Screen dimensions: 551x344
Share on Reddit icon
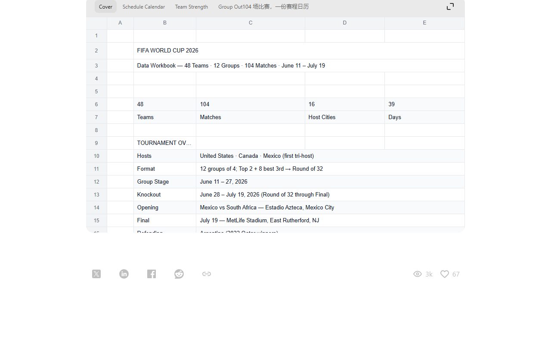pos(179,274)
